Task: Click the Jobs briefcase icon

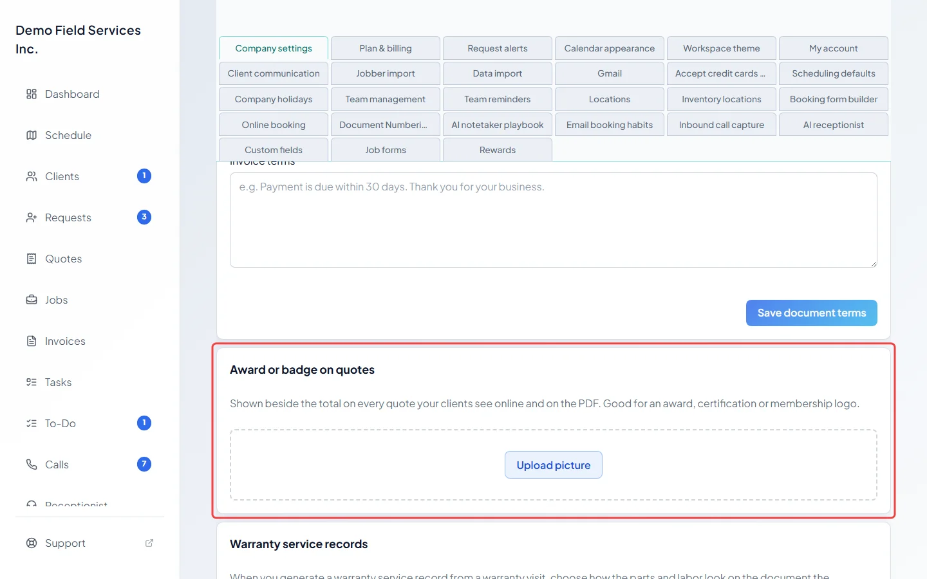Action: 32,300
